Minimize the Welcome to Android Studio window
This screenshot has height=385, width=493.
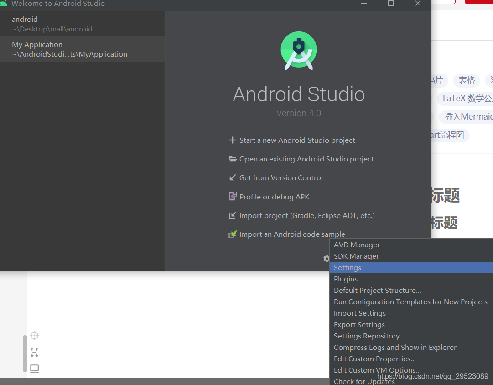(364, 4)
